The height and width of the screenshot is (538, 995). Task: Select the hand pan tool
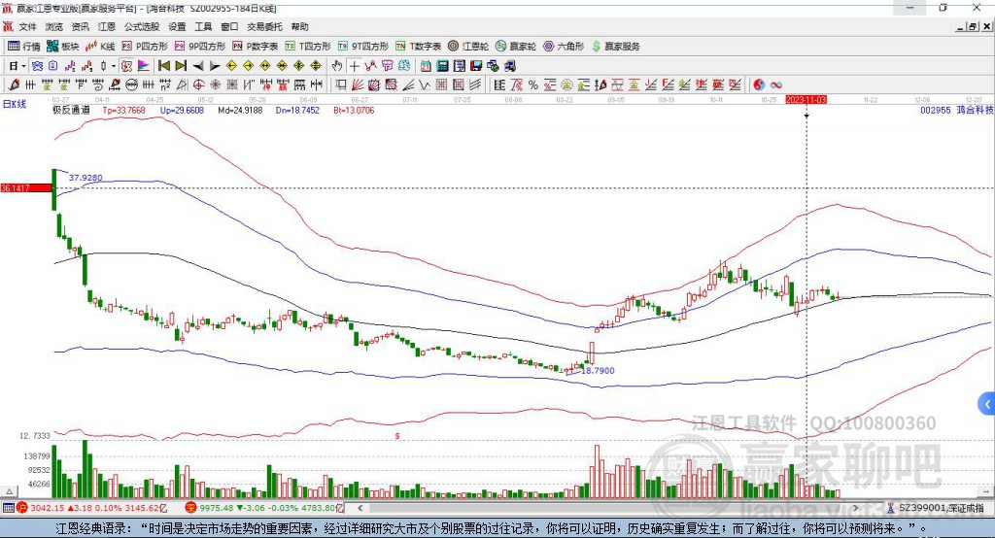tap(337, 66)
